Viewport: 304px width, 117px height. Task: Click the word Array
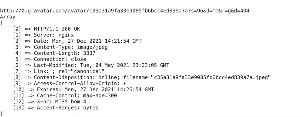point(7,17)
